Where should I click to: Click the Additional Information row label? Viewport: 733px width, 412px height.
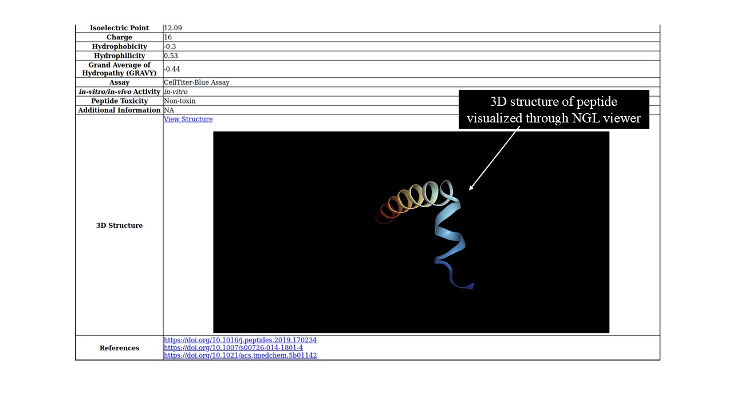click(119, 110)
